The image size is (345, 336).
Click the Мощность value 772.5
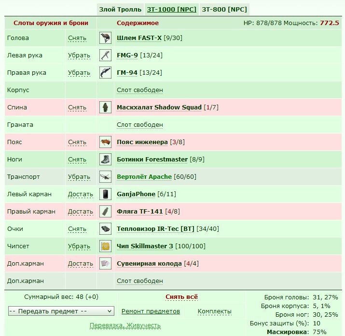tap(330, 23)
